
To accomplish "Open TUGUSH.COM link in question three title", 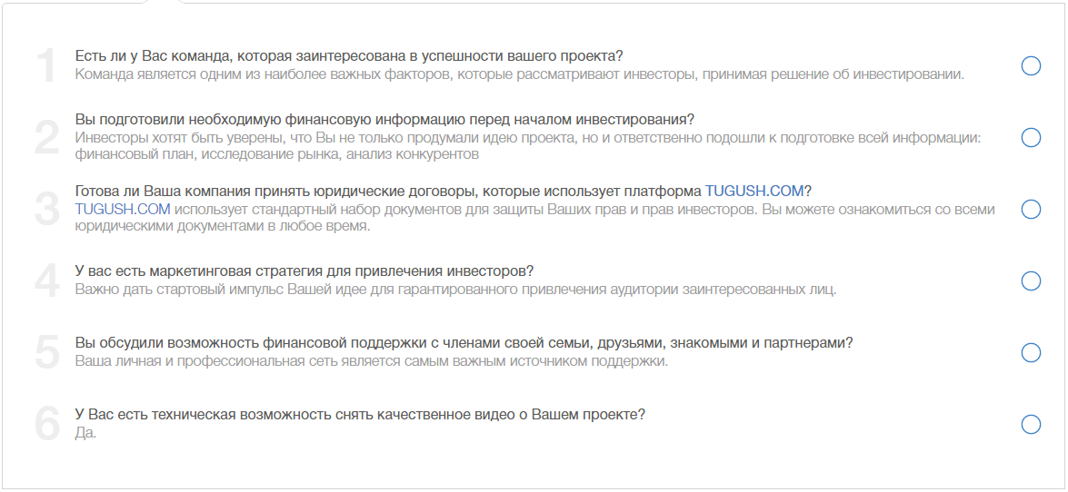I will 754,191.
